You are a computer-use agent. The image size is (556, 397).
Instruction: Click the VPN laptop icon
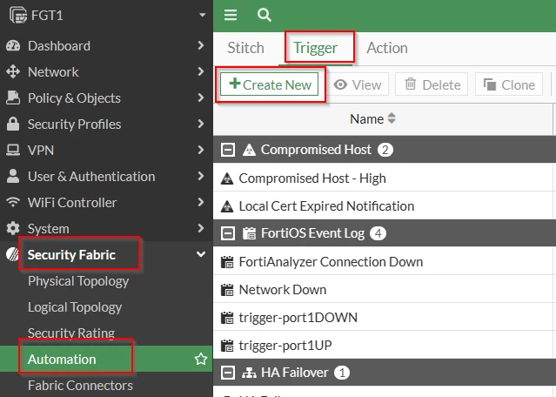(13, 150)
